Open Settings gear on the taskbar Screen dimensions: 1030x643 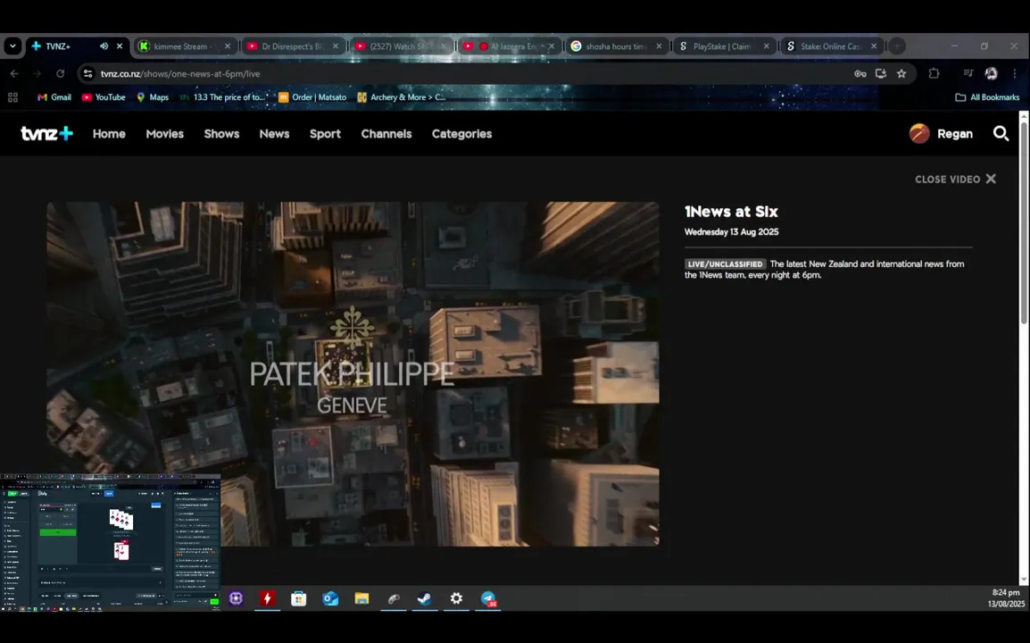[456, 598]
